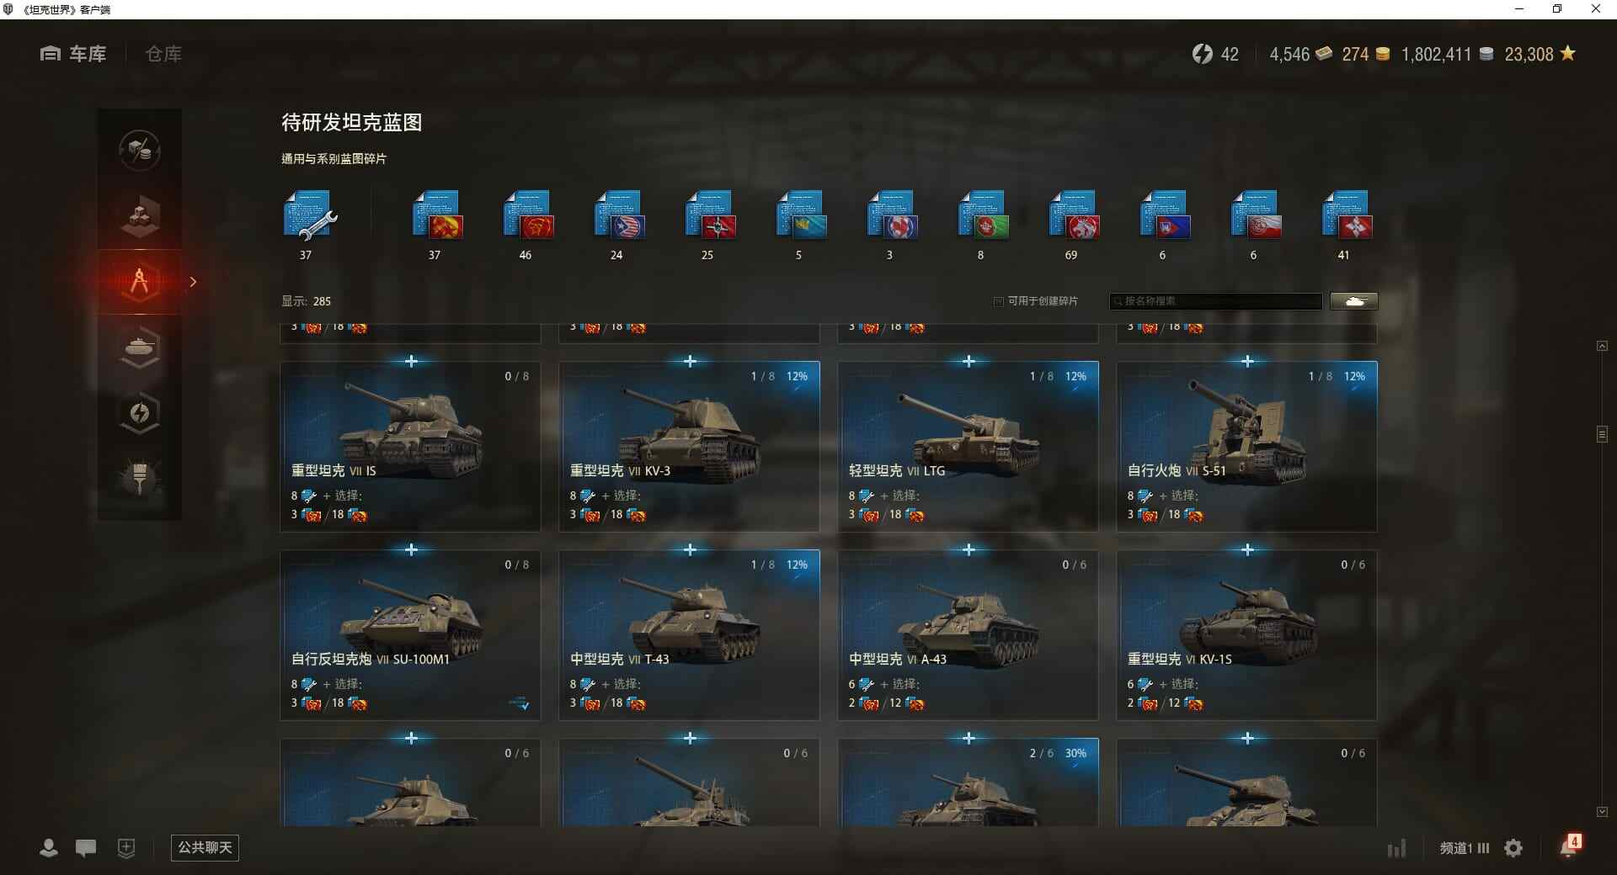Click the 频道1 channel selector
Screen dimensions: 1617x875
pyautogui.click(x=1465, y=848)
